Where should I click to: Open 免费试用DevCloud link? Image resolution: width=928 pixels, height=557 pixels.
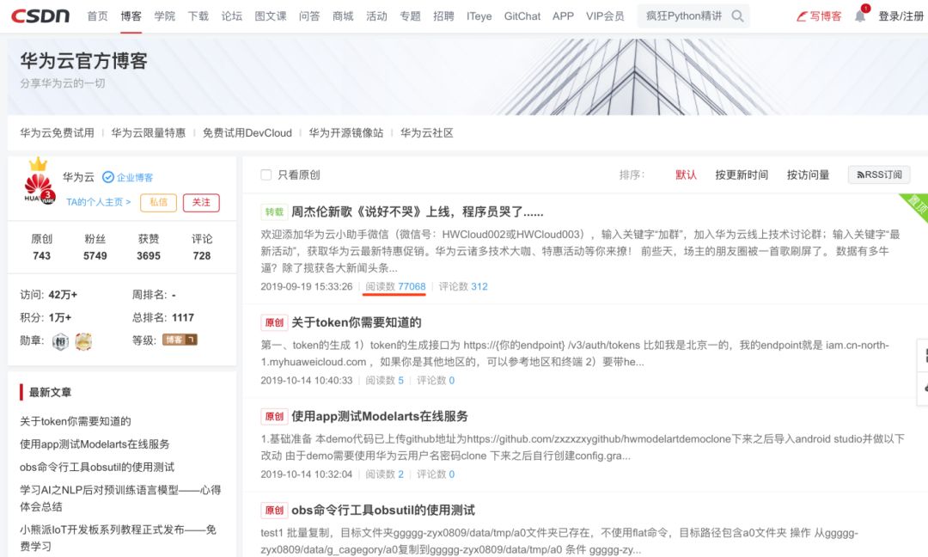click(x=247, y=132)
